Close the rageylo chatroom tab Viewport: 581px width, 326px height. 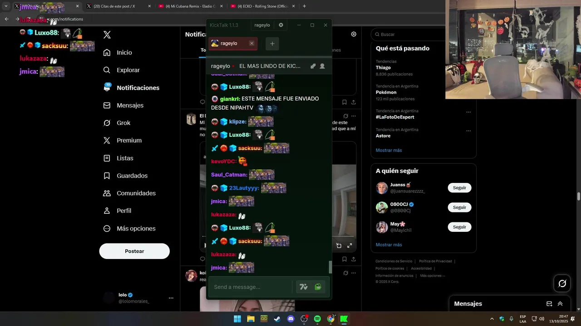point(251,43)
